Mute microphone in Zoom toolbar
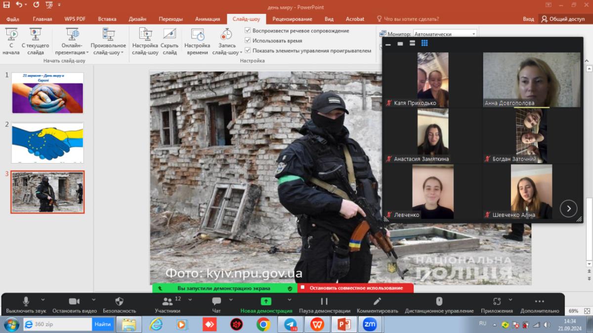593x333 pixels. pyautogui.click(x=26, y=302)
